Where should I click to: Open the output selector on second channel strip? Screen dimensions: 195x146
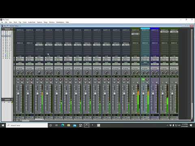pyautogui.click(x=30, y=60)
